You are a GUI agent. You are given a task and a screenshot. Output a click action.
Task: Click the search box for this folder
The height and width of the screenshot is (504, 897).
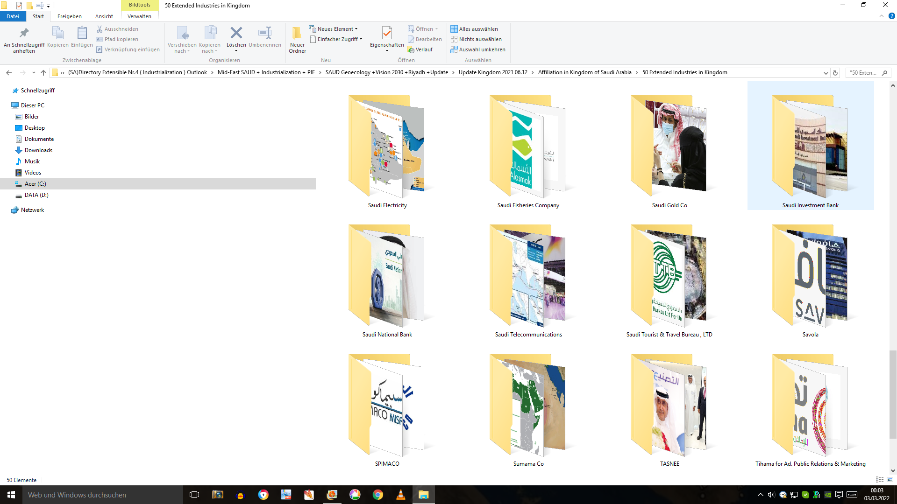tap(868, 73)
